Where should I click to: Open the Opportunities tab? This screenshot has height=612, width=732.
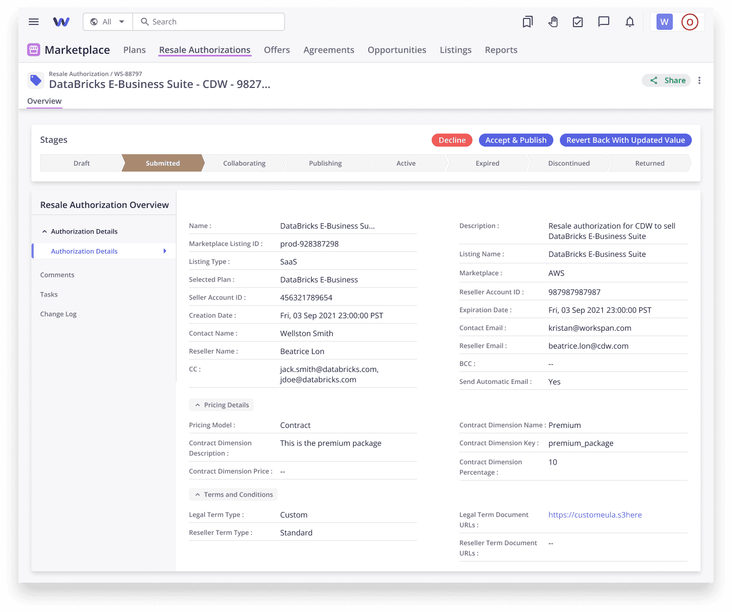397,50
